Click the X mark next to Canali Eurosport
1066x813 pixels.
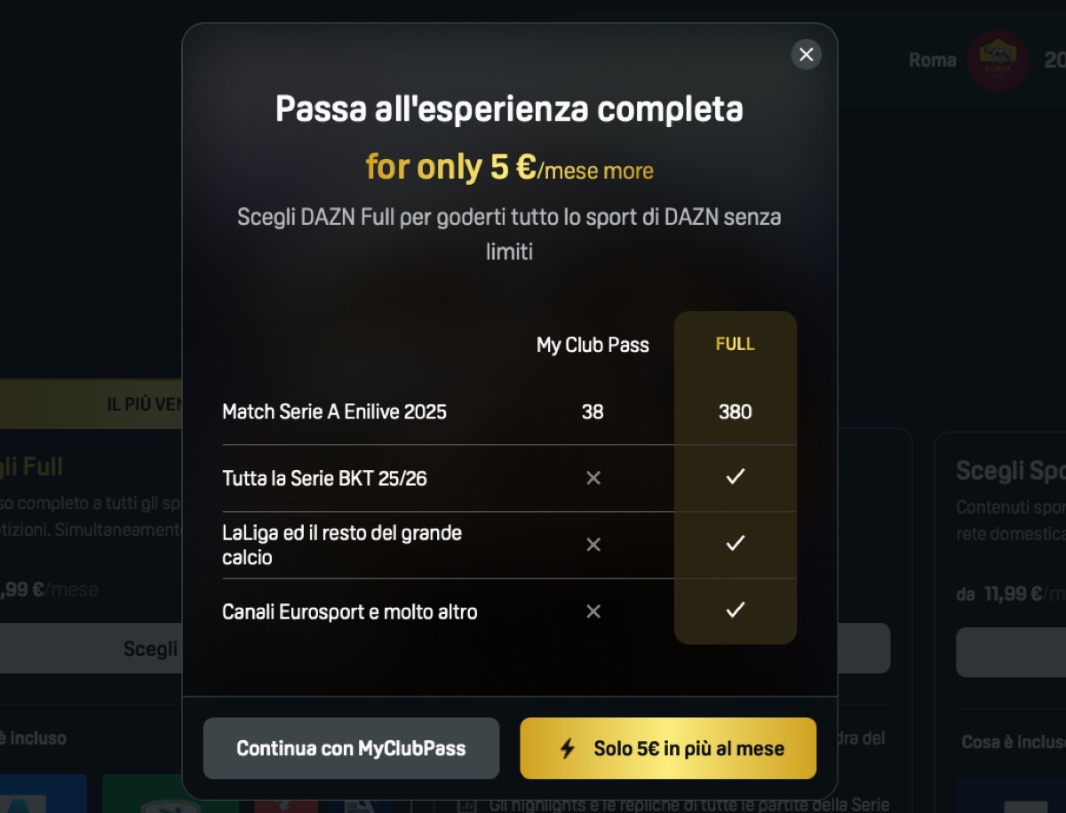[592, 611]
